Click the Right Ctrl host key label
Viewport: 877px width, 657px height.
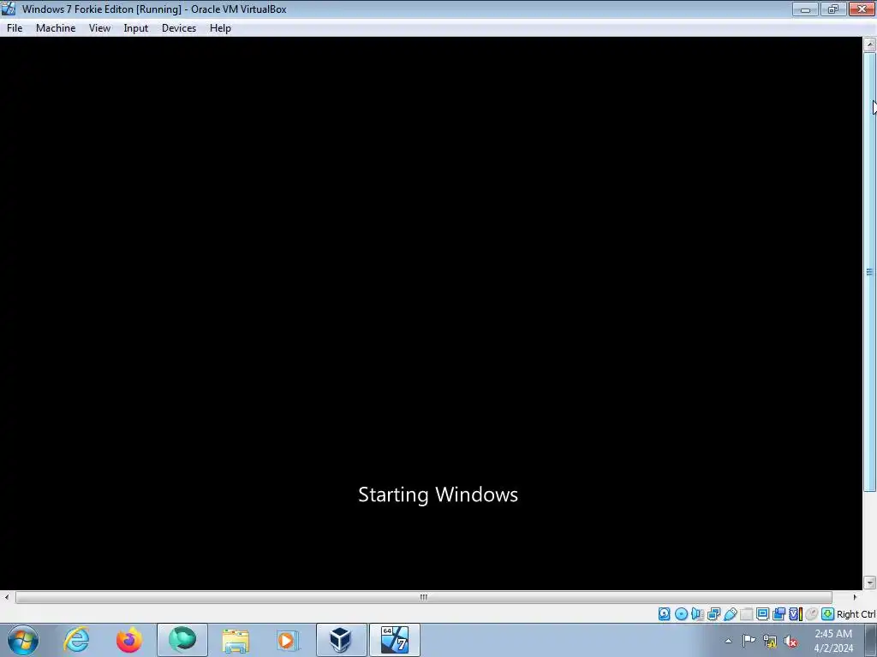point(856,614)
